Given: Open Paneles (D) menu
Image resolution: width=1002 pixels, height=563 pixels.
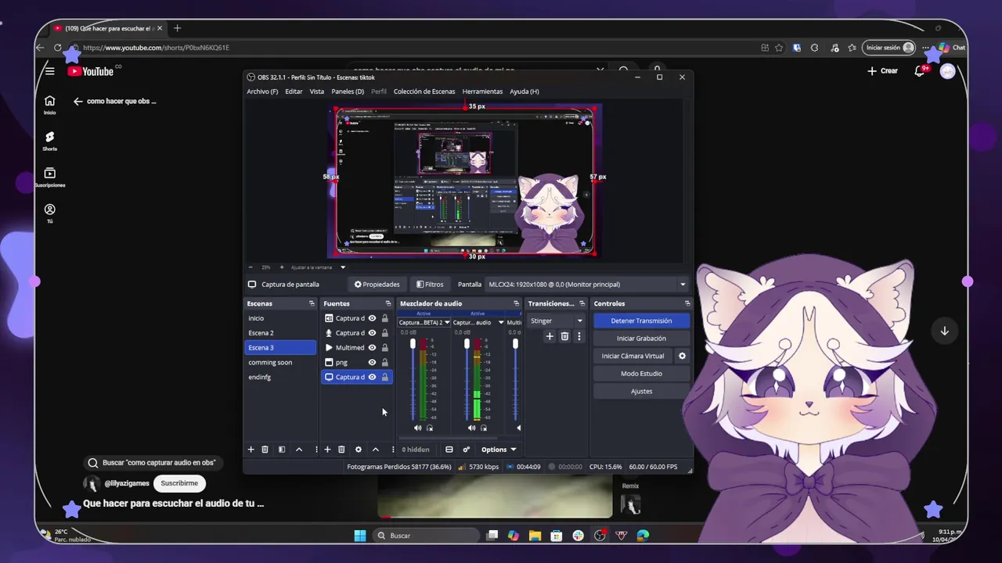Looking at the screenshot, I should (348, 91).
